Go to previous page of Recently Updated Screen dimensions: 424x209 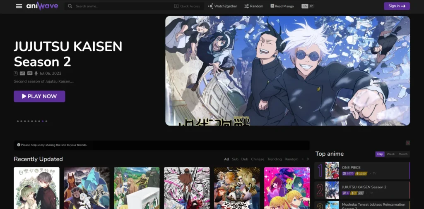[x=303, y=159]
